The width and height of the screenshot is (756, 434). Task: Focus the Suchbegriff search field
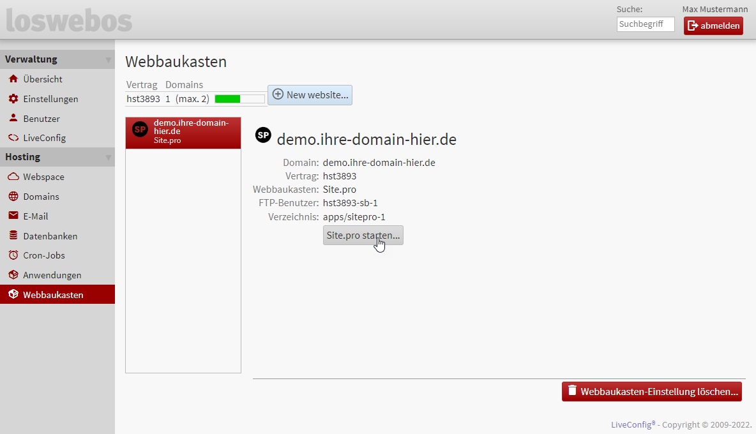[645, 24]
